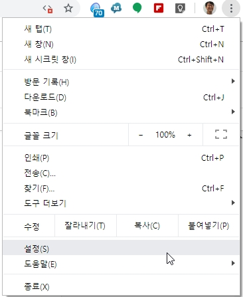Decrease zoom with the minus button

[141, 135]
